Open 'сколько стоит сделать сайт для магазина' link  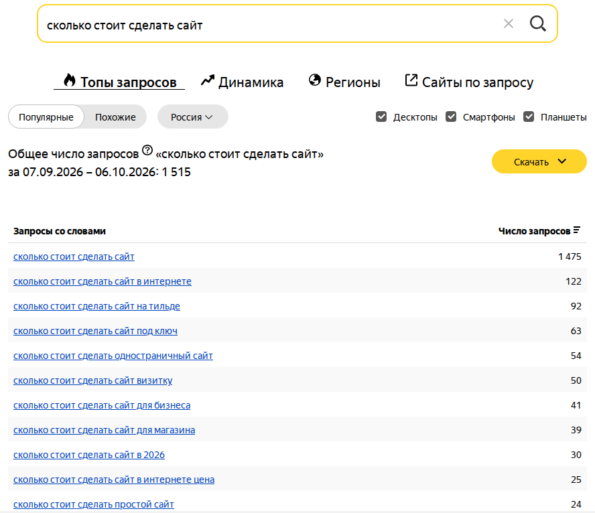click(x=104, y=430)
